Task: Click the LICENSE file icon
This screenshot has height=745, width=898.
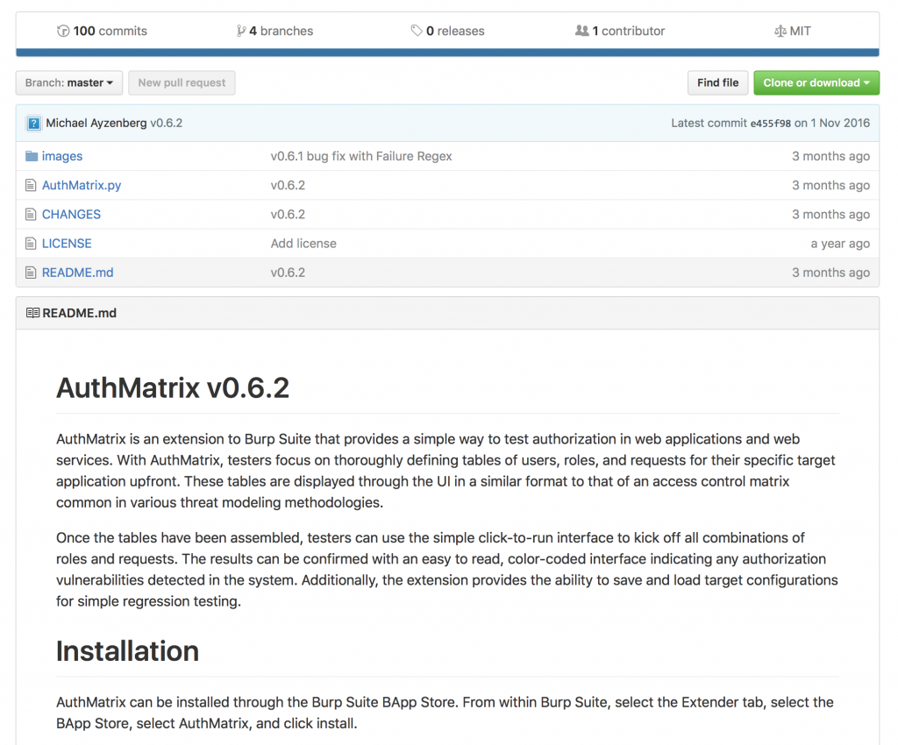Action: coord(31,244)
